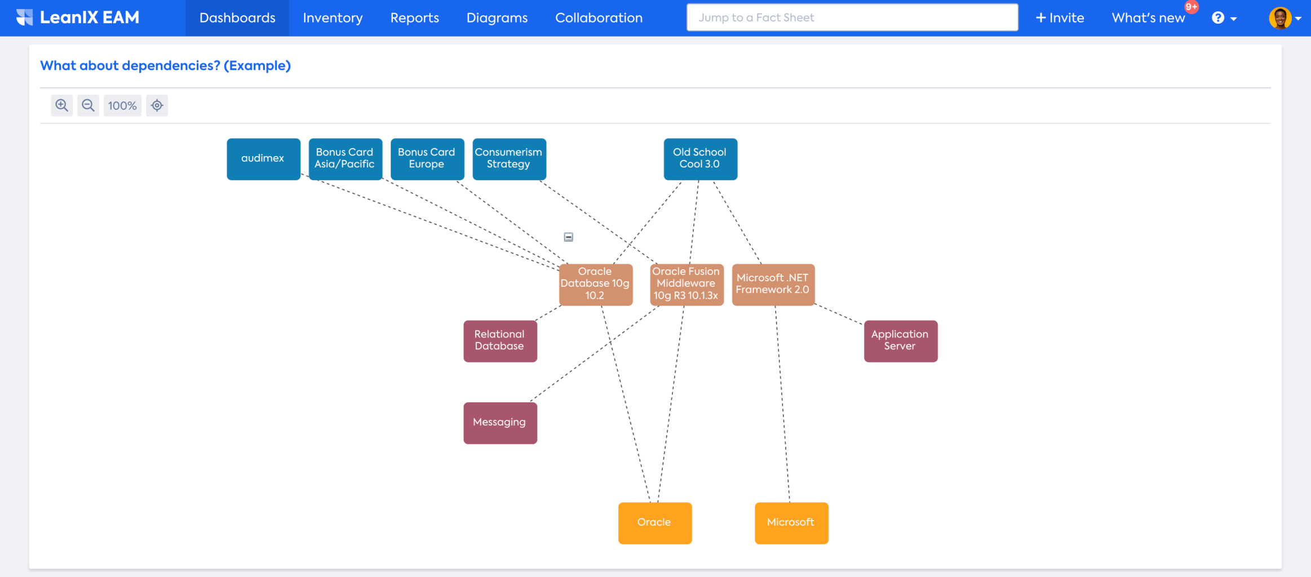This screenshot has width=1311, height=577.
Task: Expand the user account dropdown caret
Action: pos(1298,19)
